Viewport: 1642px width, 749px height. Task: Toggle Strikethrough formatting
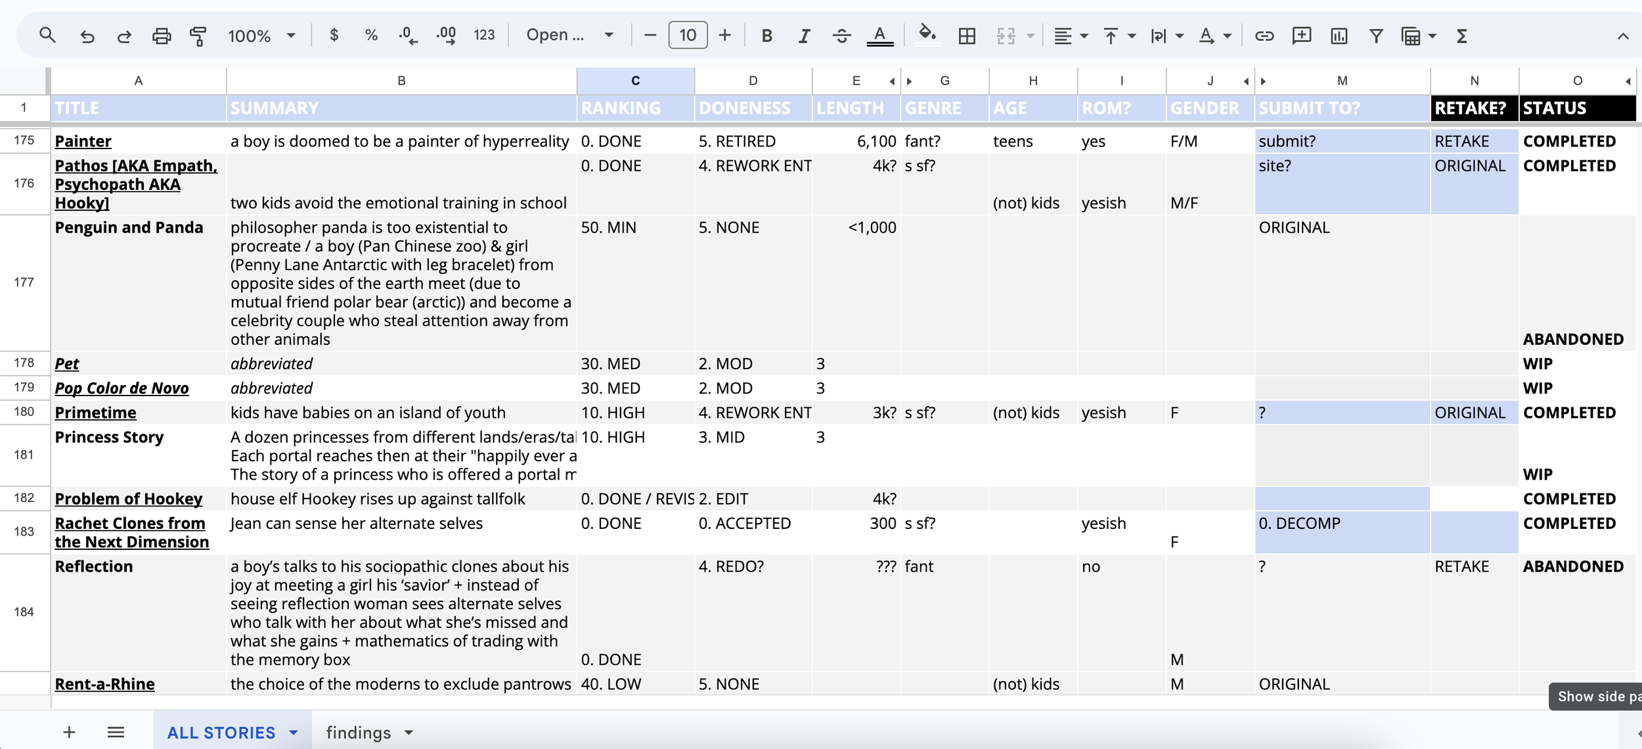point(841,35)
